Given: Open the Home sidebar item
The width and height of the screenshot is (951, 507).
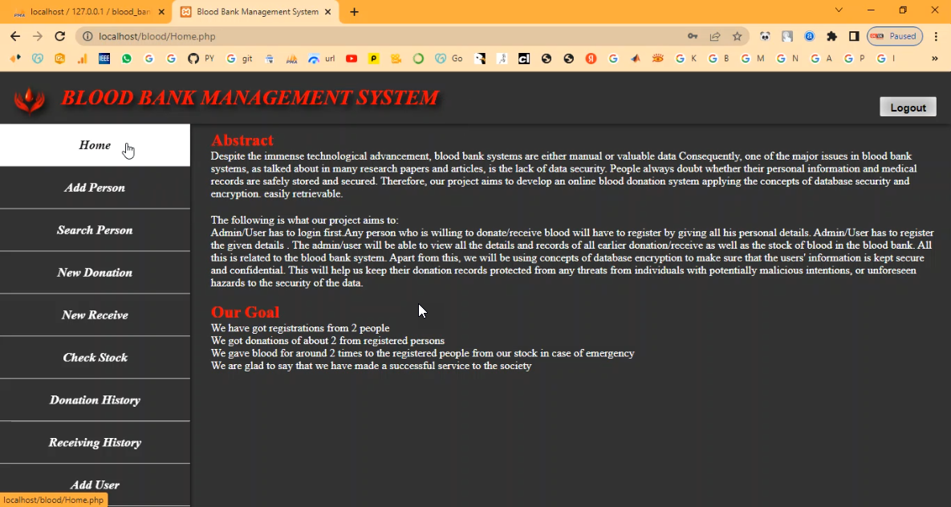Looking at the screenshot, I should point(95,145).
